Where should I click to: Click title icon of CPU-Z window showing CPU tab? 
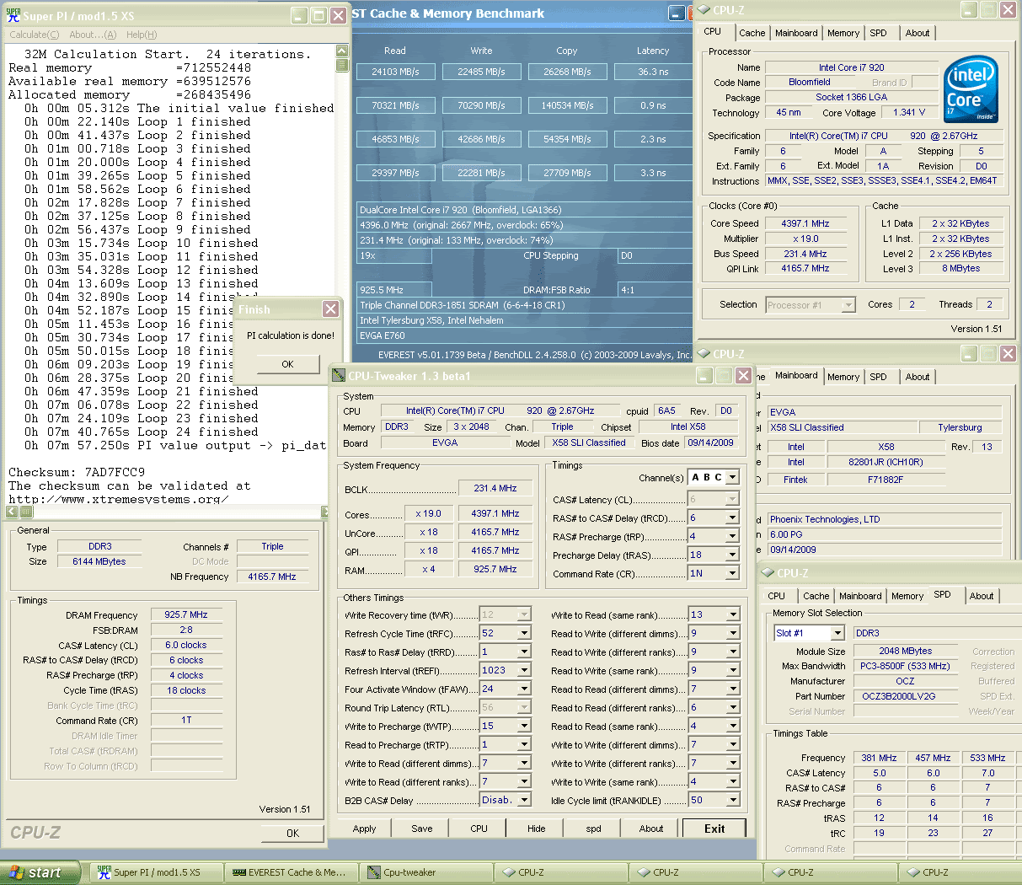pos(704,10)
